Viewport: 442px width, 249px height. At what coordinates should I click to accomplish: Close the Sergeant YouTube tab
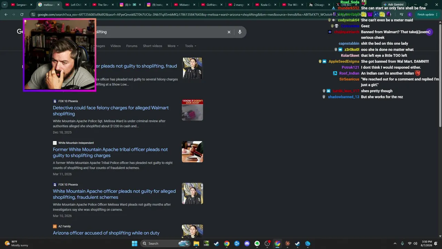point(31,5)
